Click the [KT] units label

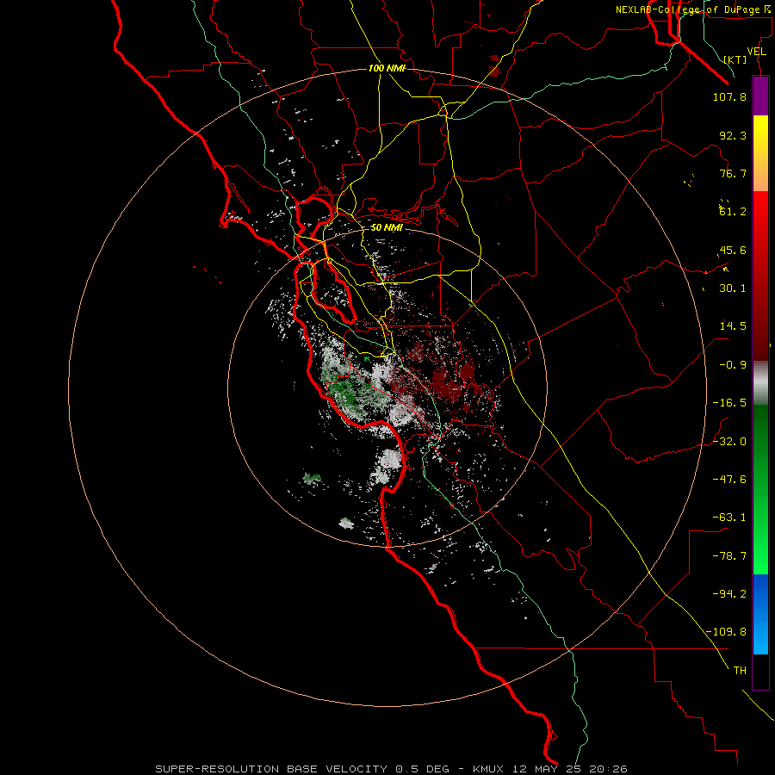coord(735,59)
